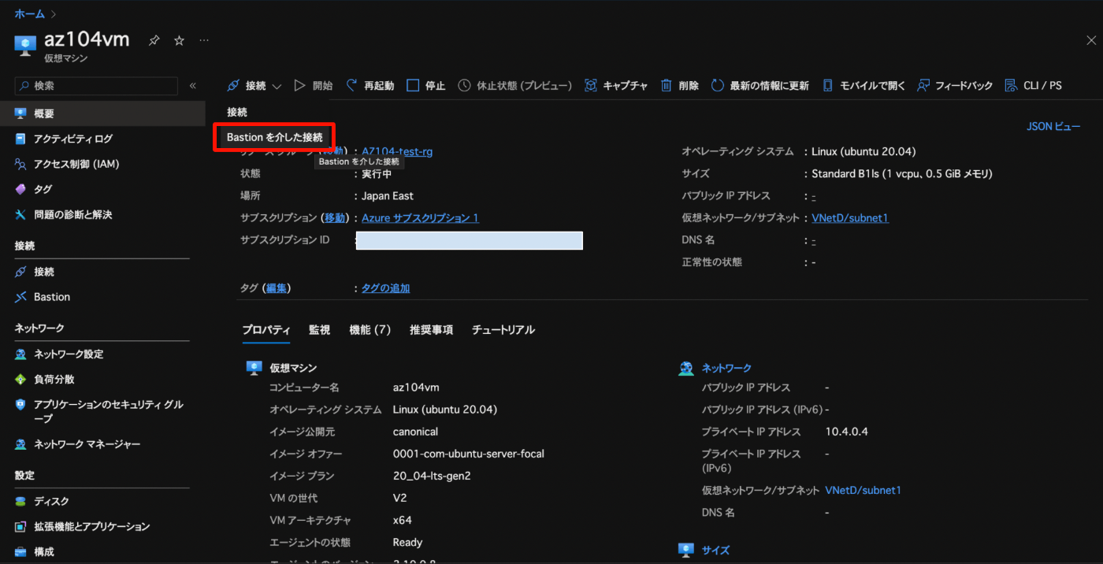Click the タグの追加 link

[x=385, y=288]
